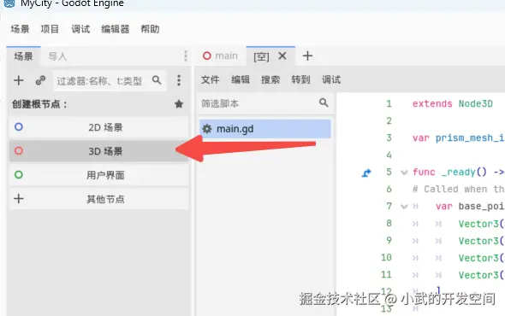505x316 pixels.
Task: Open the 帮助 menu
Action: [x=150, y=29]
